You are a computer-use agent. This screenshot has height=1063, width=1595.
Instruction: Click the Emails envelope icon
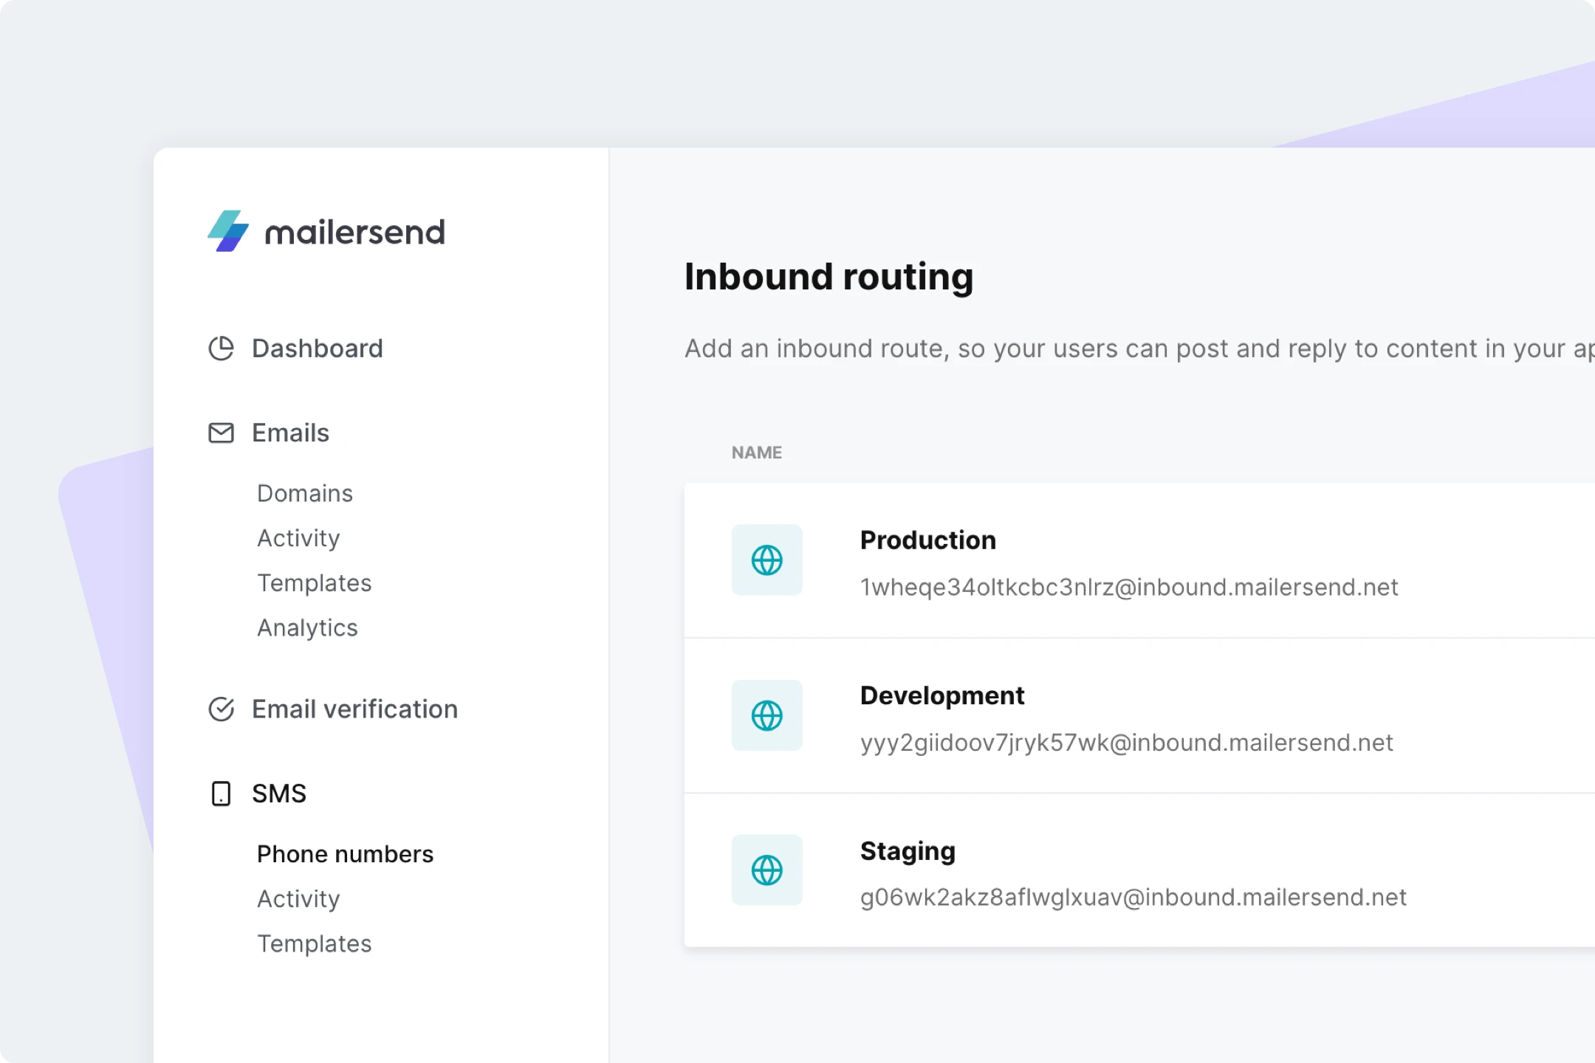click(x=221, y=433)
